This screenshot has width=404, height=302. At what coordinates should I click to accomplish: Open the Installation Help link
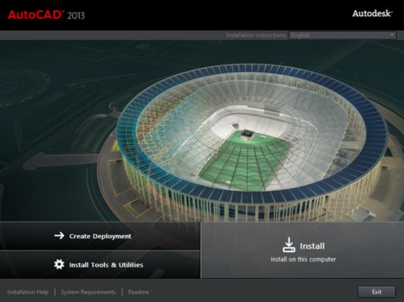point(28,292)
